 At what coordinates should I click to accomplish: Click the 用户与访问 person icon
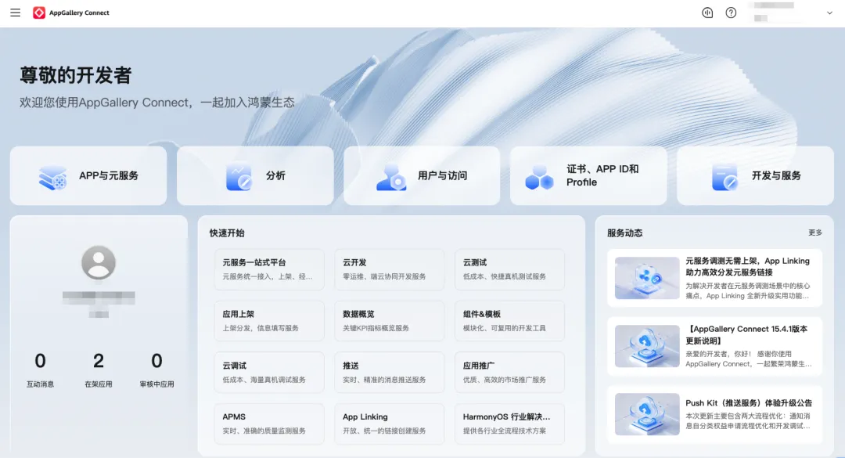click(x=391, y=177)
